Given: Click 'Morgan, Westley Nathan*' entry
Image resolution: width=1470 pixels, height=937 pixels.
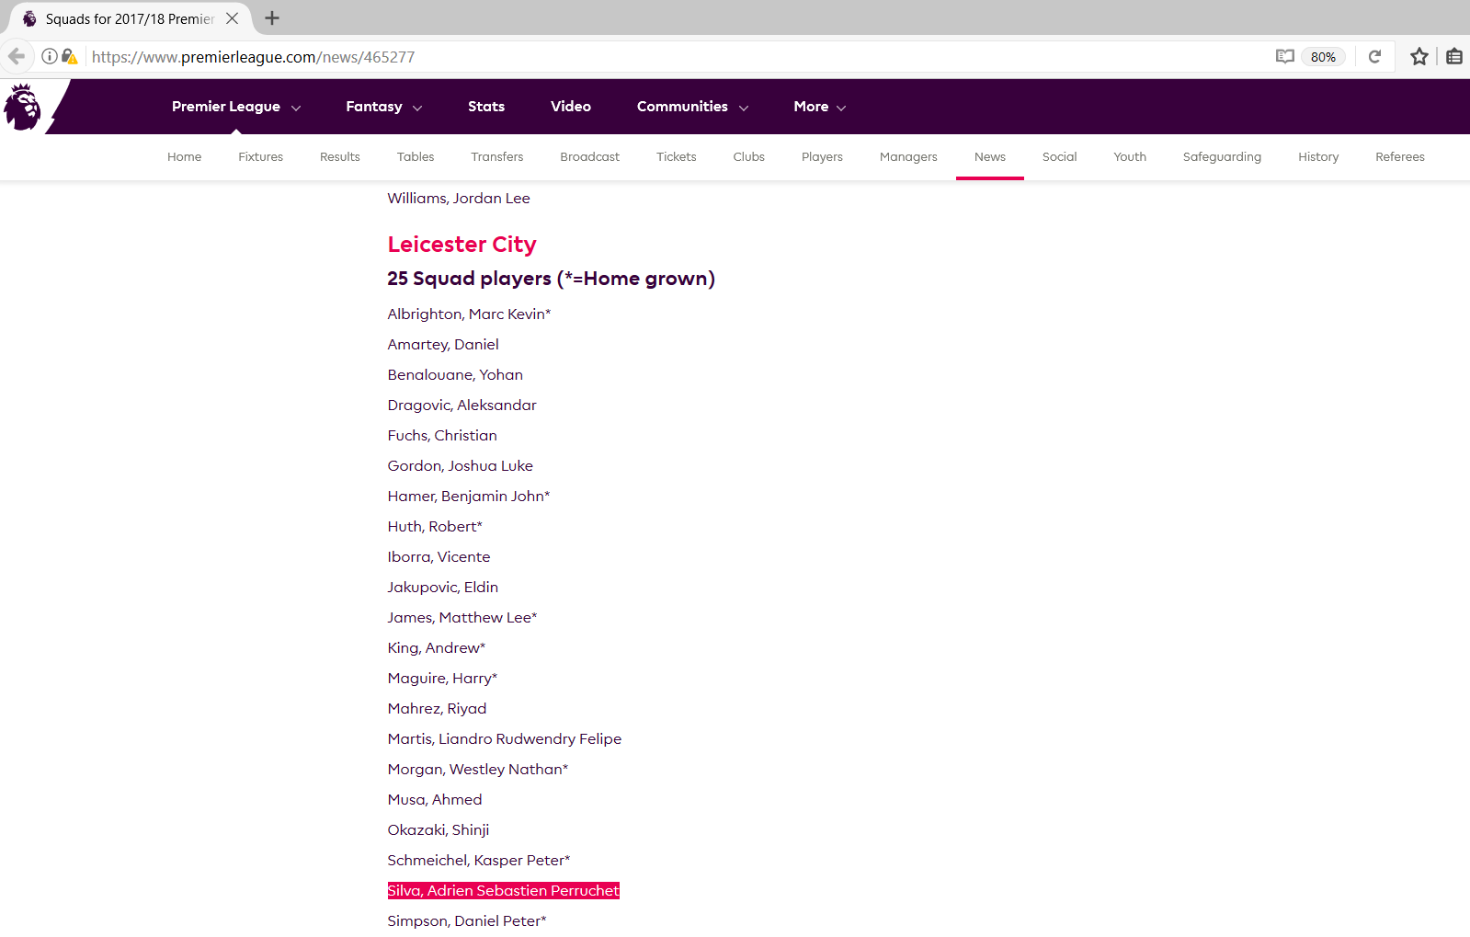Looking at the screenshot, I should [478, 770].
